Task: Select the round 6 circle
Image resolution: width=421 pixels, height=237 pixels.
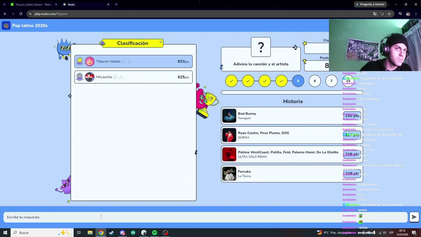Action: [x=315, y=81]
